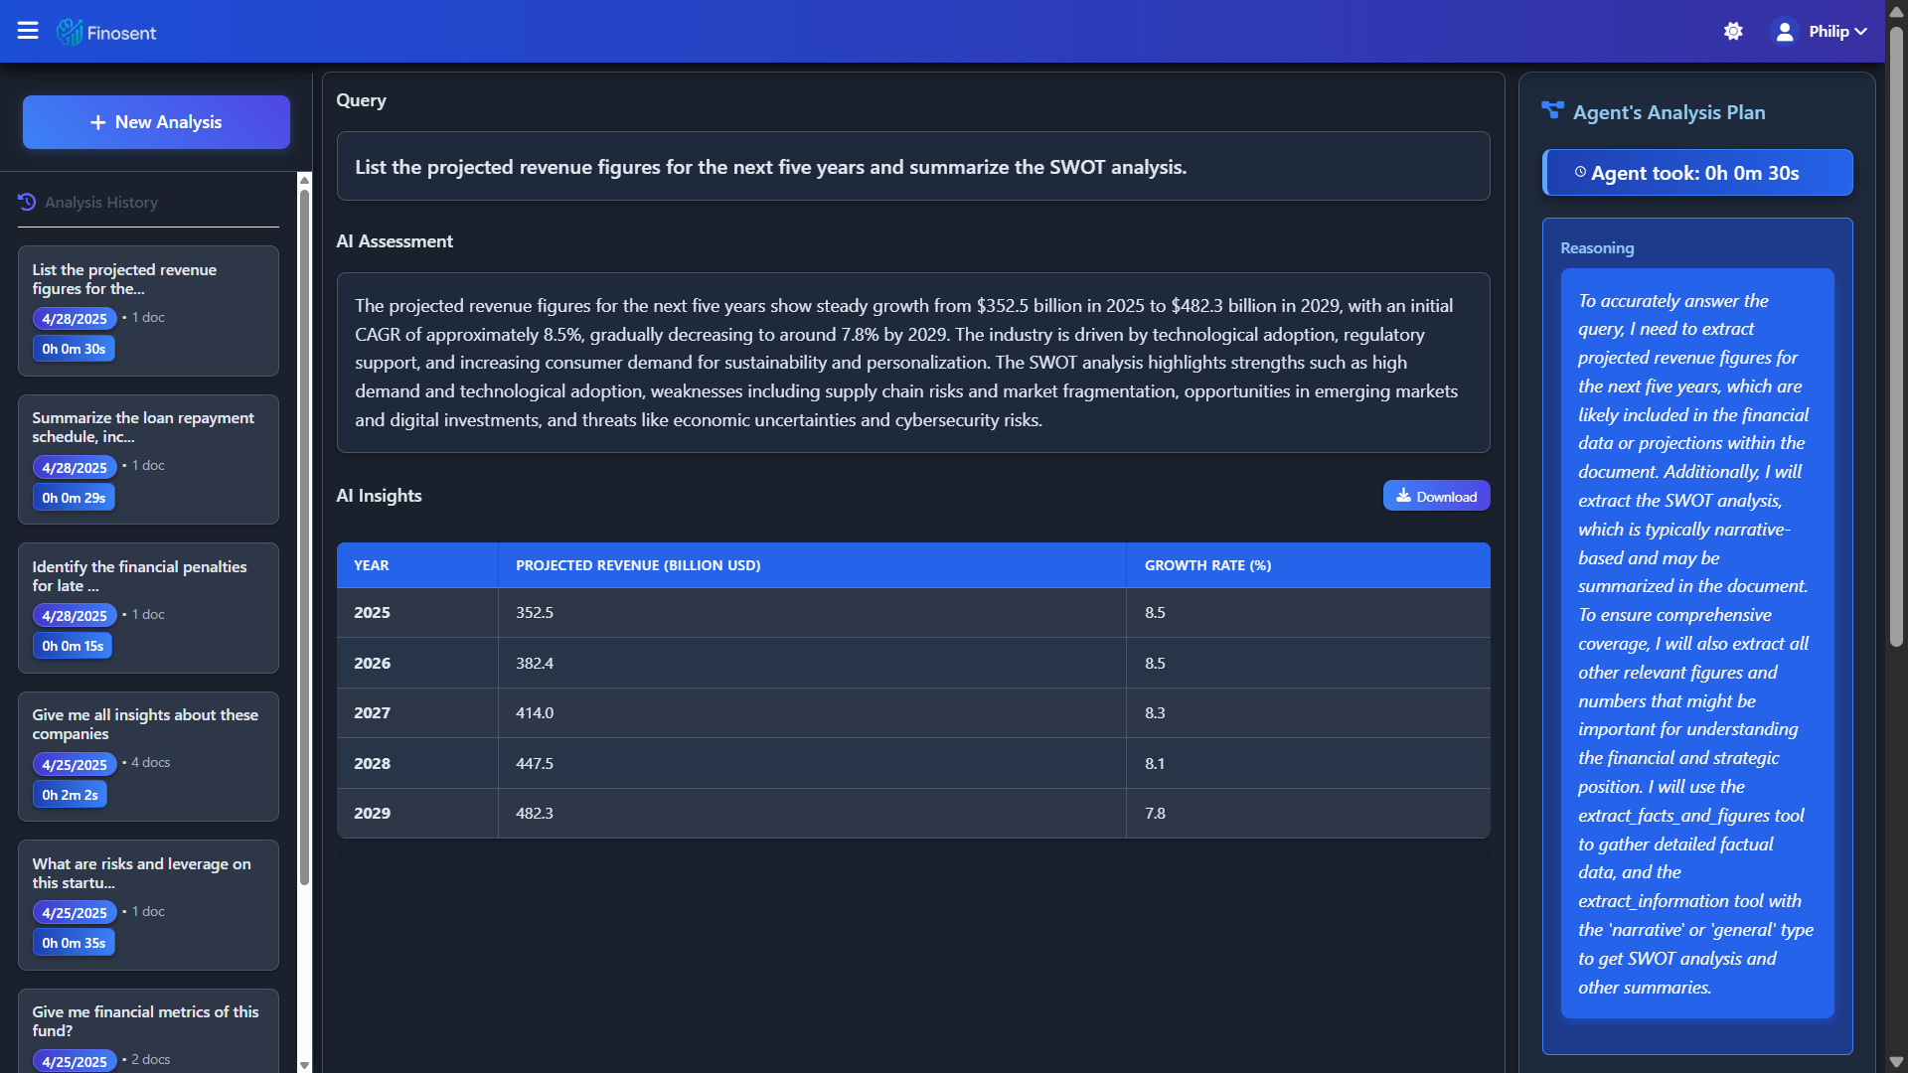Viewport: 1908px width, 1073px height.
Task: Click the 4 docs label
Action: [151, 762]
